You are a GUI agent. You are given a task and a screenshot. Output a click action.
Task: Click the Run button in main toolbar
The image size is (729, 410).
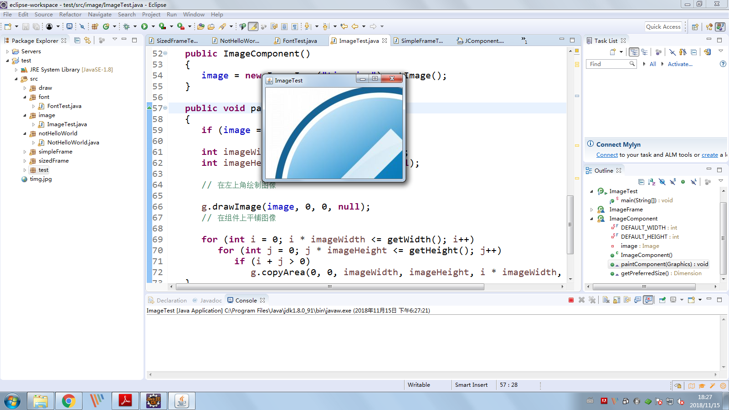[144, 26]
